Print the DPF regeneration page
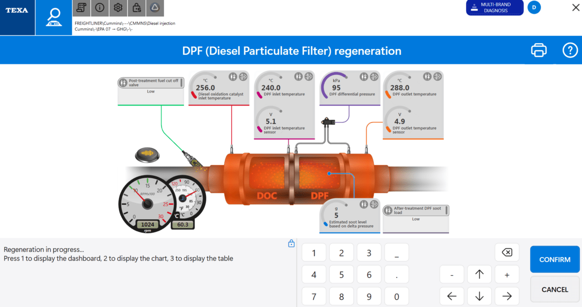Screen dimensions: 582x307 (x=539, y=50)
